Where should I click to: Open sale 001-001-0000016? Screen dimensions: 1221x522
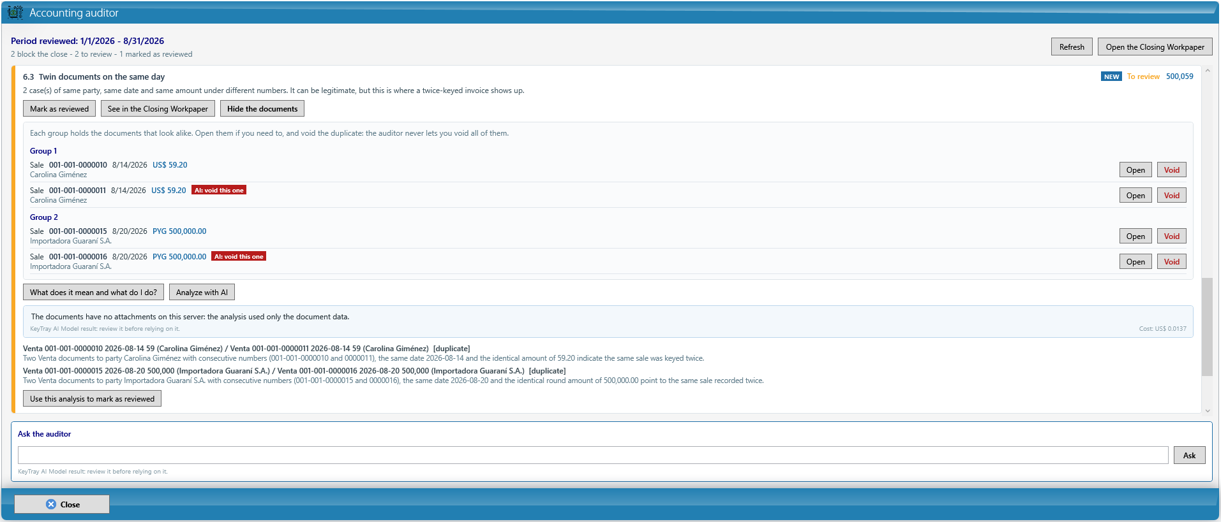[1135, 261]
